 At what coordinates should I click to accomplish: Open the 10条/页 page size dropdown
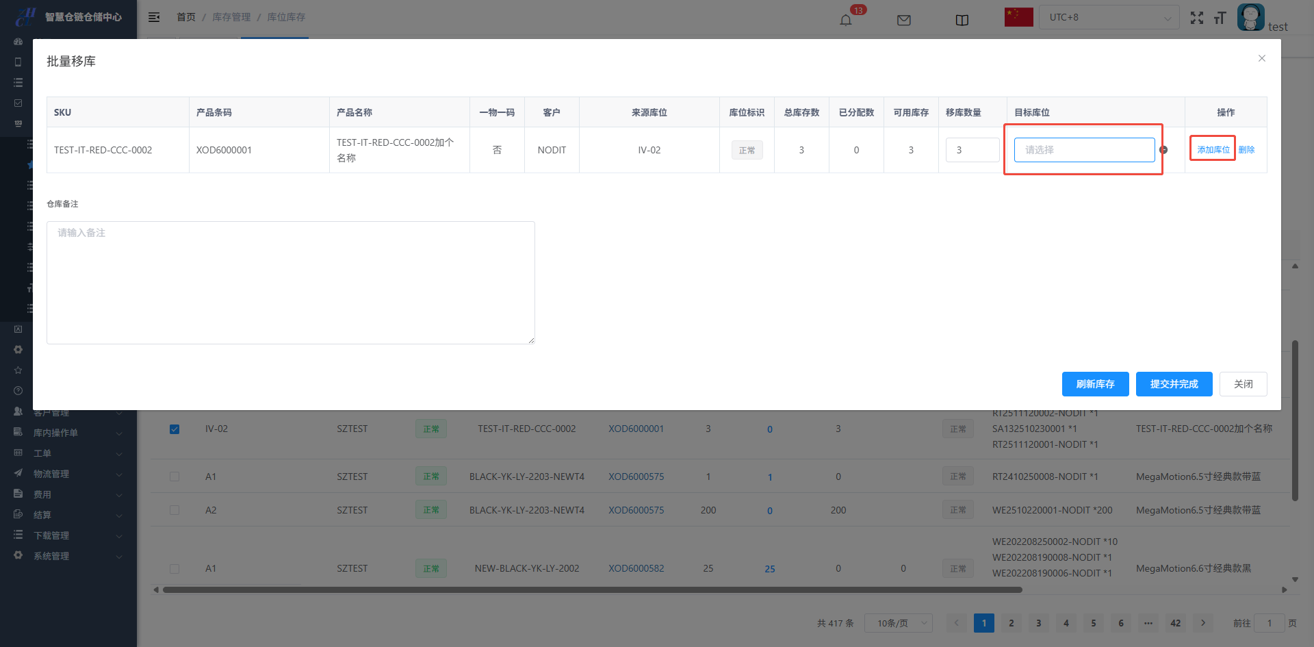coord(898,623)
